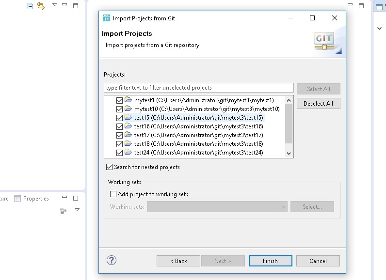This screenshot has width=386, height=280.
Task: Uncheck the test15 project checkbox
Action: [x=119, y=118]
